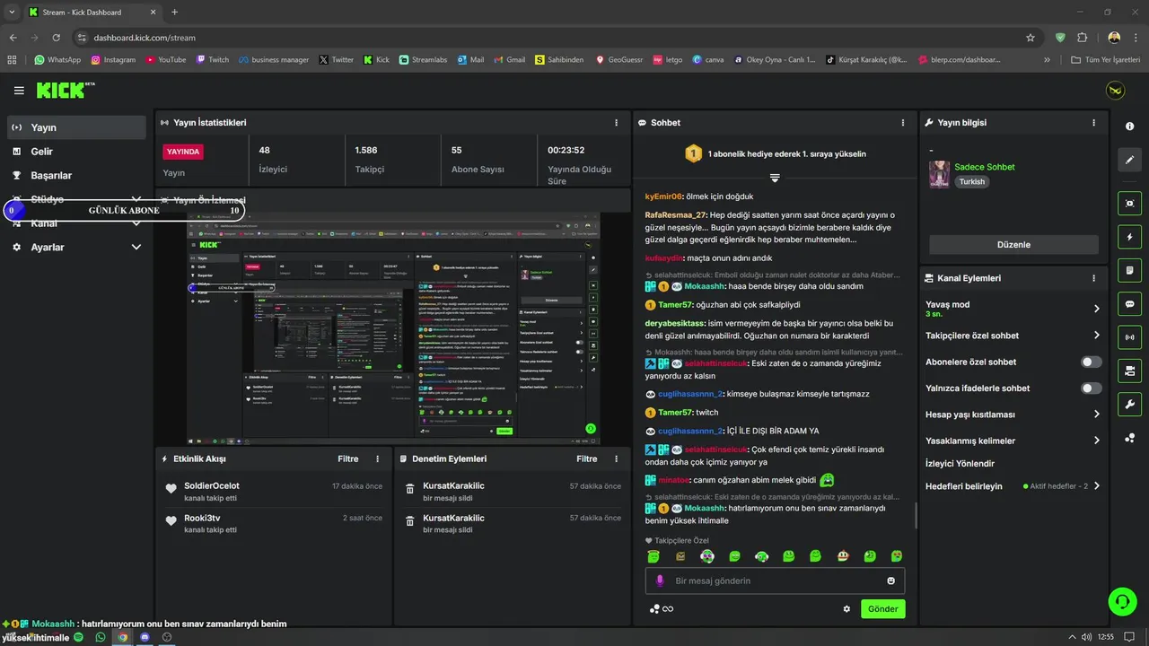The image size is (1149, 646).
Task: Open the Twitch bookmark in the bookmarks bar
Action: pyautogui.click(x=212, y=60)
